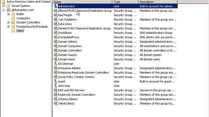
Task: Click 'All domain guests' description
Action: (x=151, y=55)
